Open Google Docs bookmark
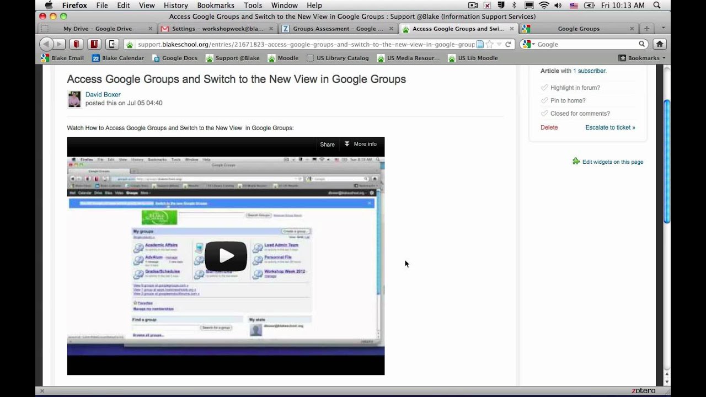Viewport: 706px width, 397px height. [x=174, y=58]
